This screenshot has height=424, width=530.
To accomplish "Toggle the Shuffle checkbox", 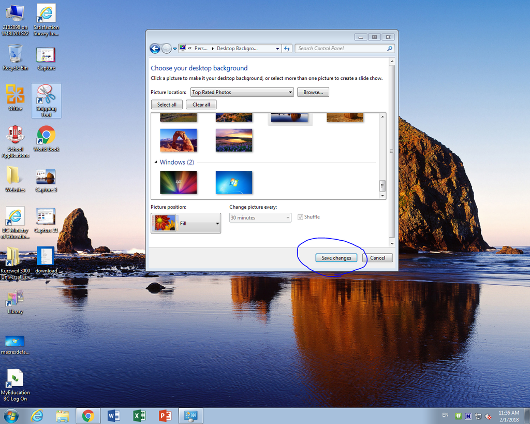I will click(x=300, y=217).
